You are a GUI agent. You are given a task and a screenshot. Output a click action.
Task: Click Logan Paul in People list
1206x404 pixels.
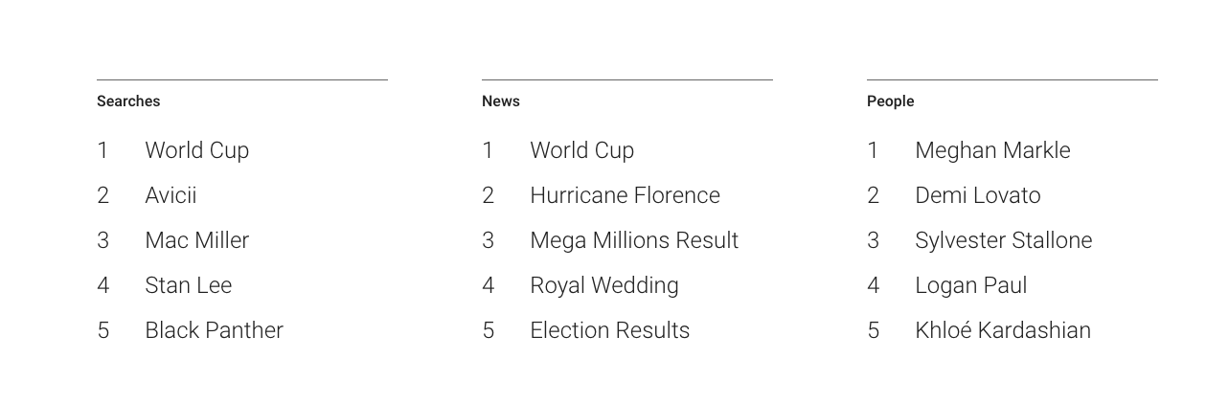pos(970,285)
